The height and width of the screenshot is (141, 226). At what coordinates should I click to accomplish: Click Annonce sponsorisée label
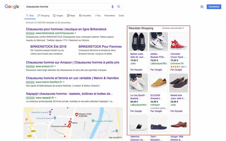tap(172, 28)
